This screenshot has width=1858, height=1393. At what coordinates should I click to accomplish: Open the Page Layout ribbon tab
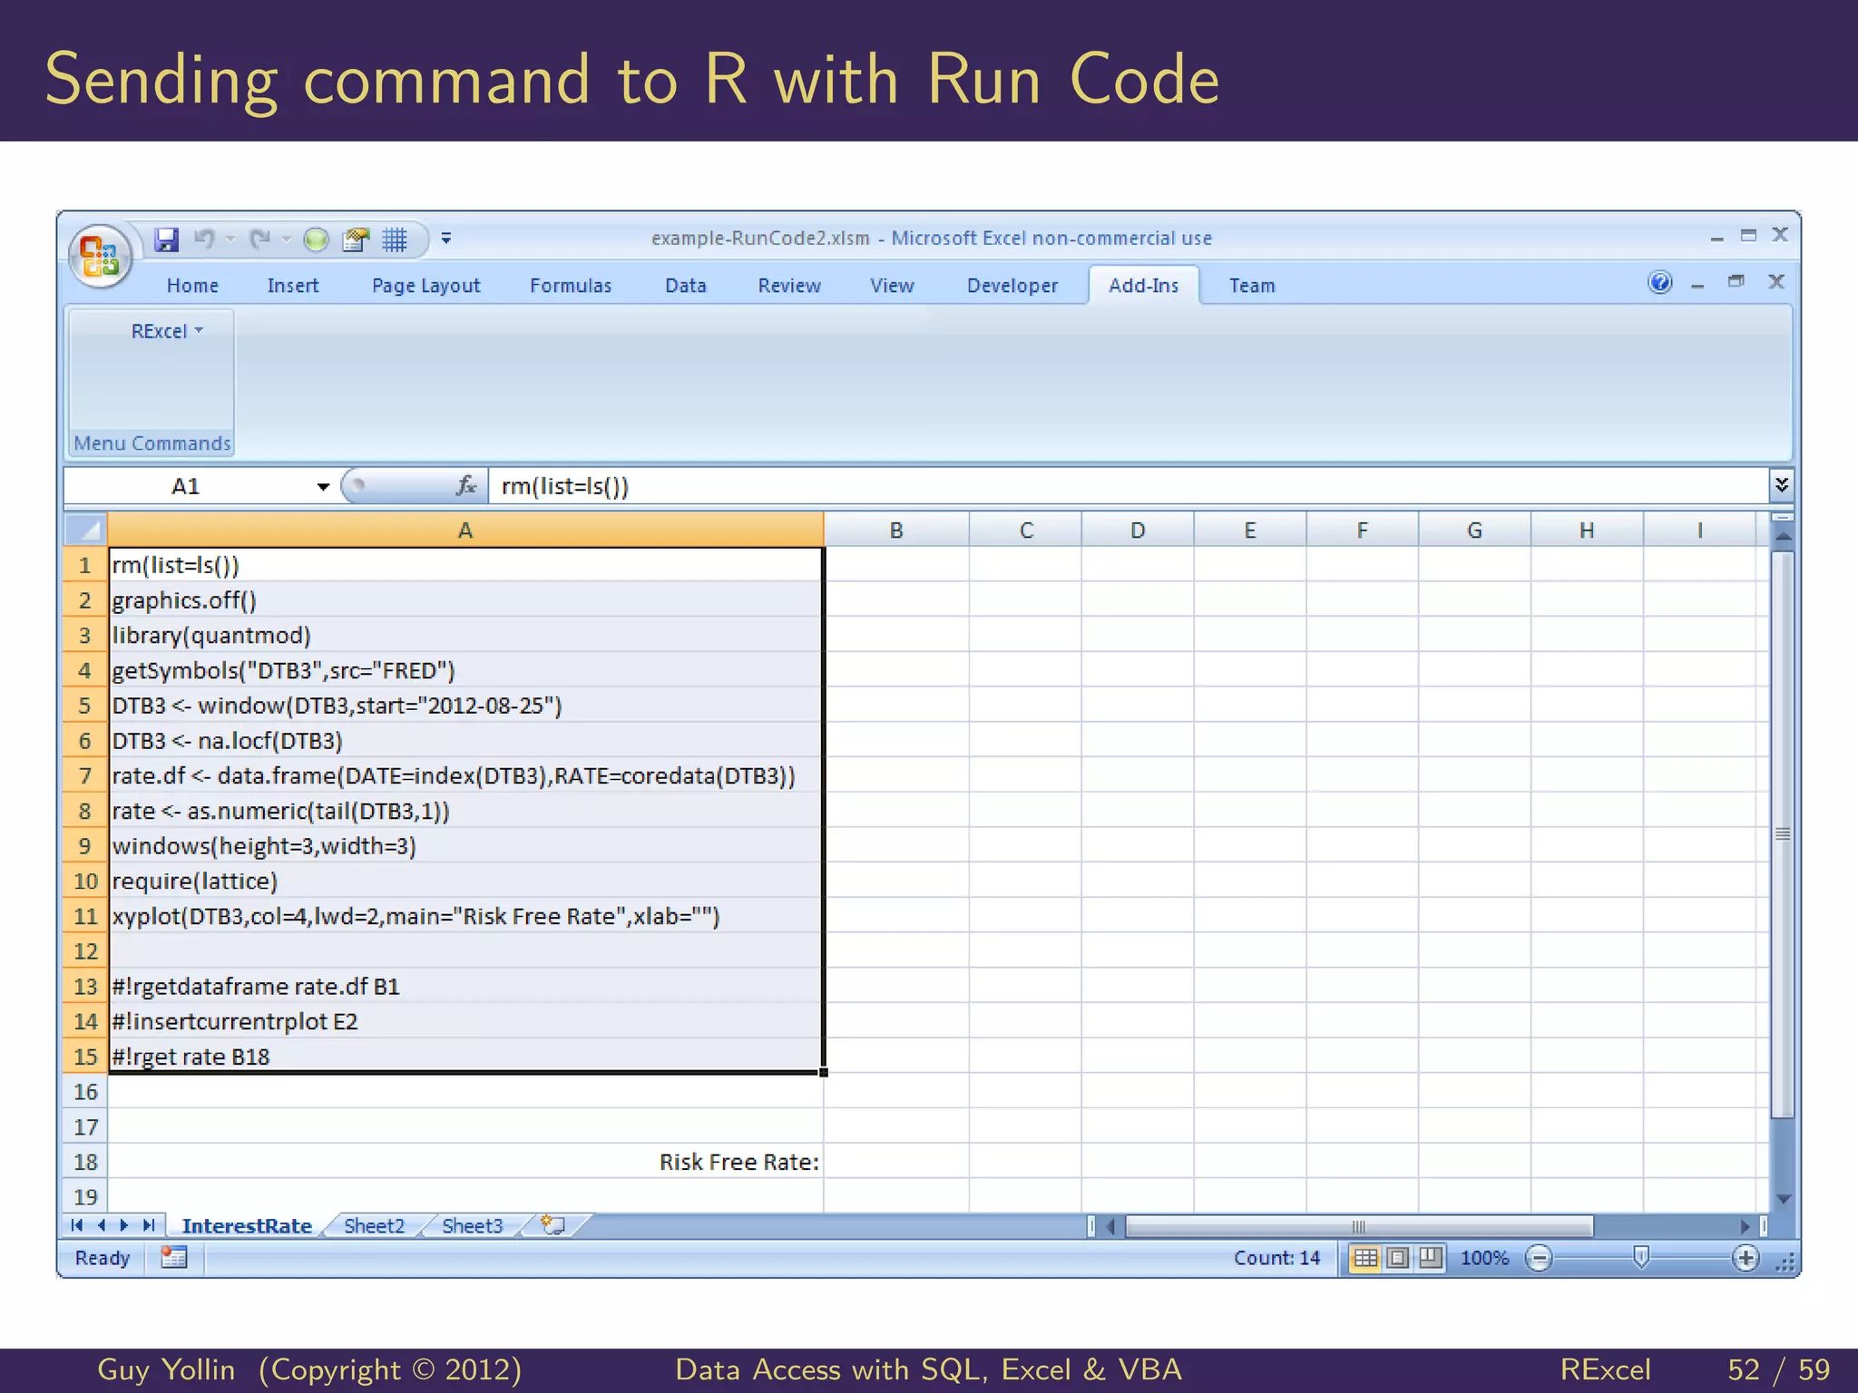click(x=425, y=286)
